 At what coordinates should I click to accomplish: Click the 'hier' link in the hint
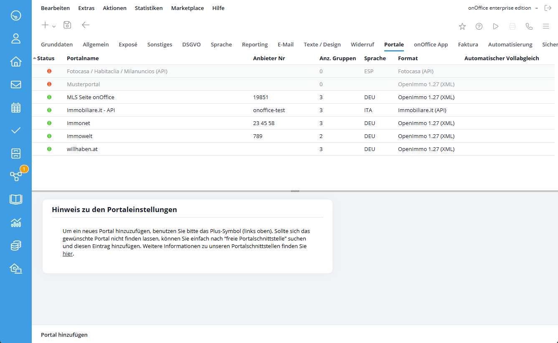click(x=67, y=253)
